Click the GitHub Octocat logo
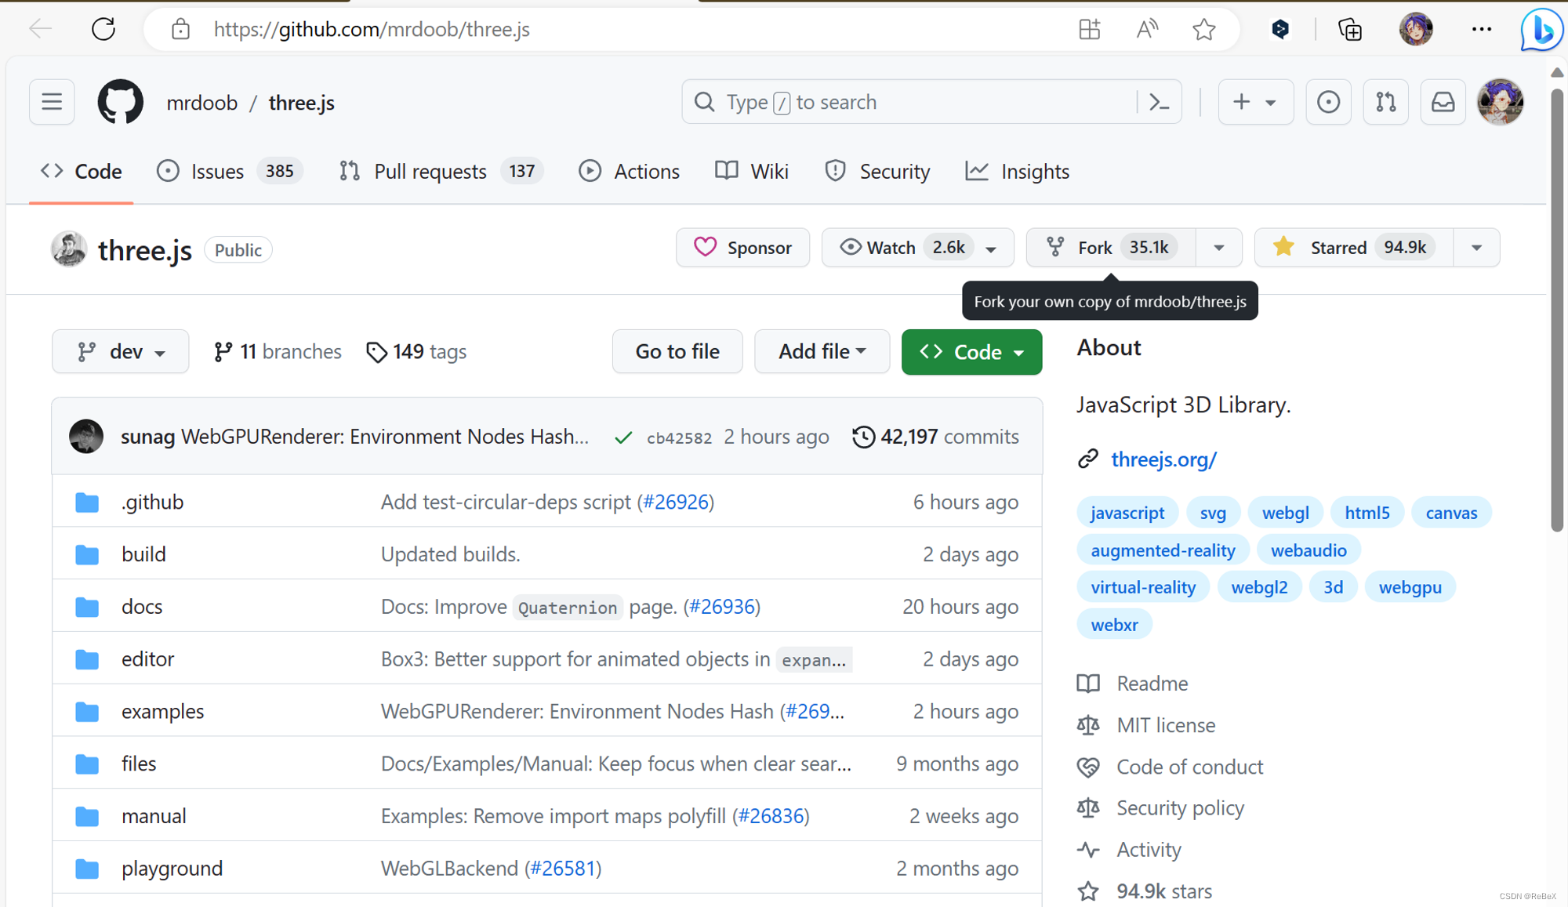 coord(120,102)
